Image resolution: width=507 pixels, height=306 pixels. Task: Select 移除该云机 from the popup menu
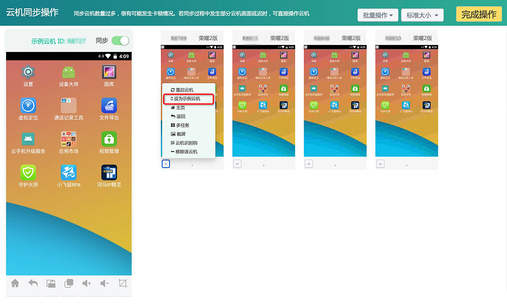point(186,152)
